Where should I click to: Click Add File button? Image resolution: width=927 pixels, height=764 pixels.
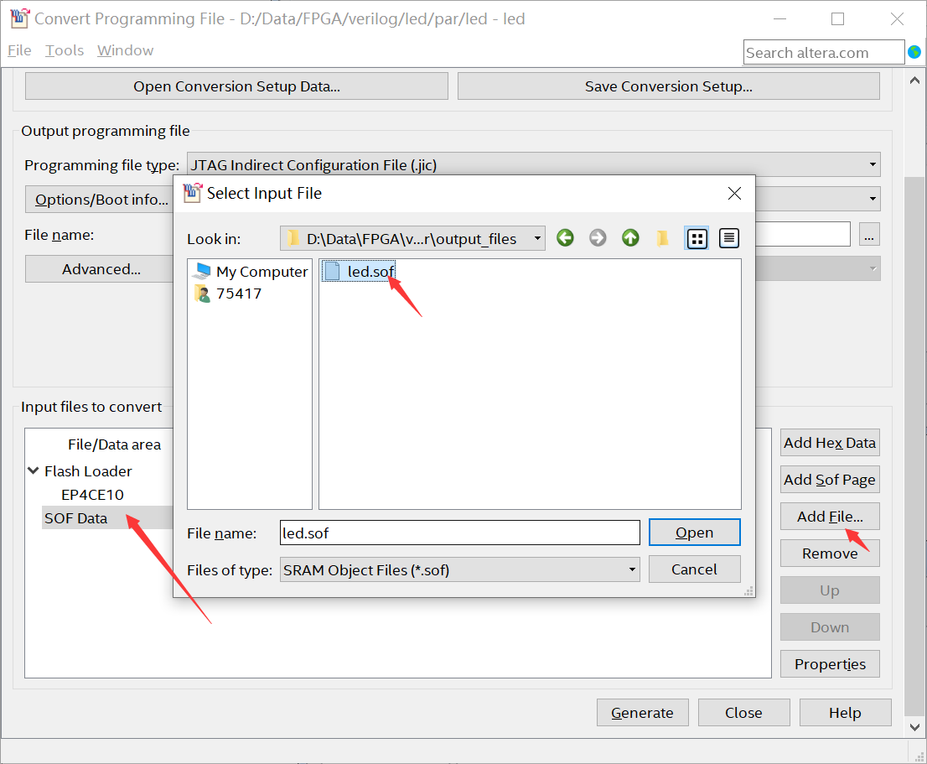pos(830,517)
